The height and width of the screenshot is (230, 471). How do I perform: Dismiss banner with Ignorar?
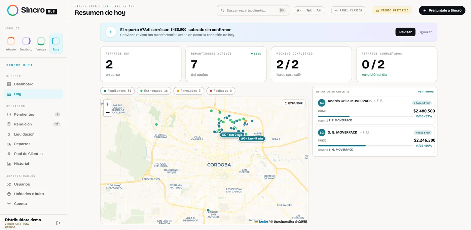tap(426, 32)
